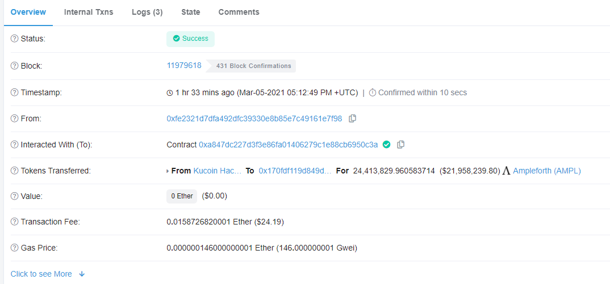Click help icon next to Gas Price
The width and height of the screenshot is (610, 284).
tap(14, 248)
